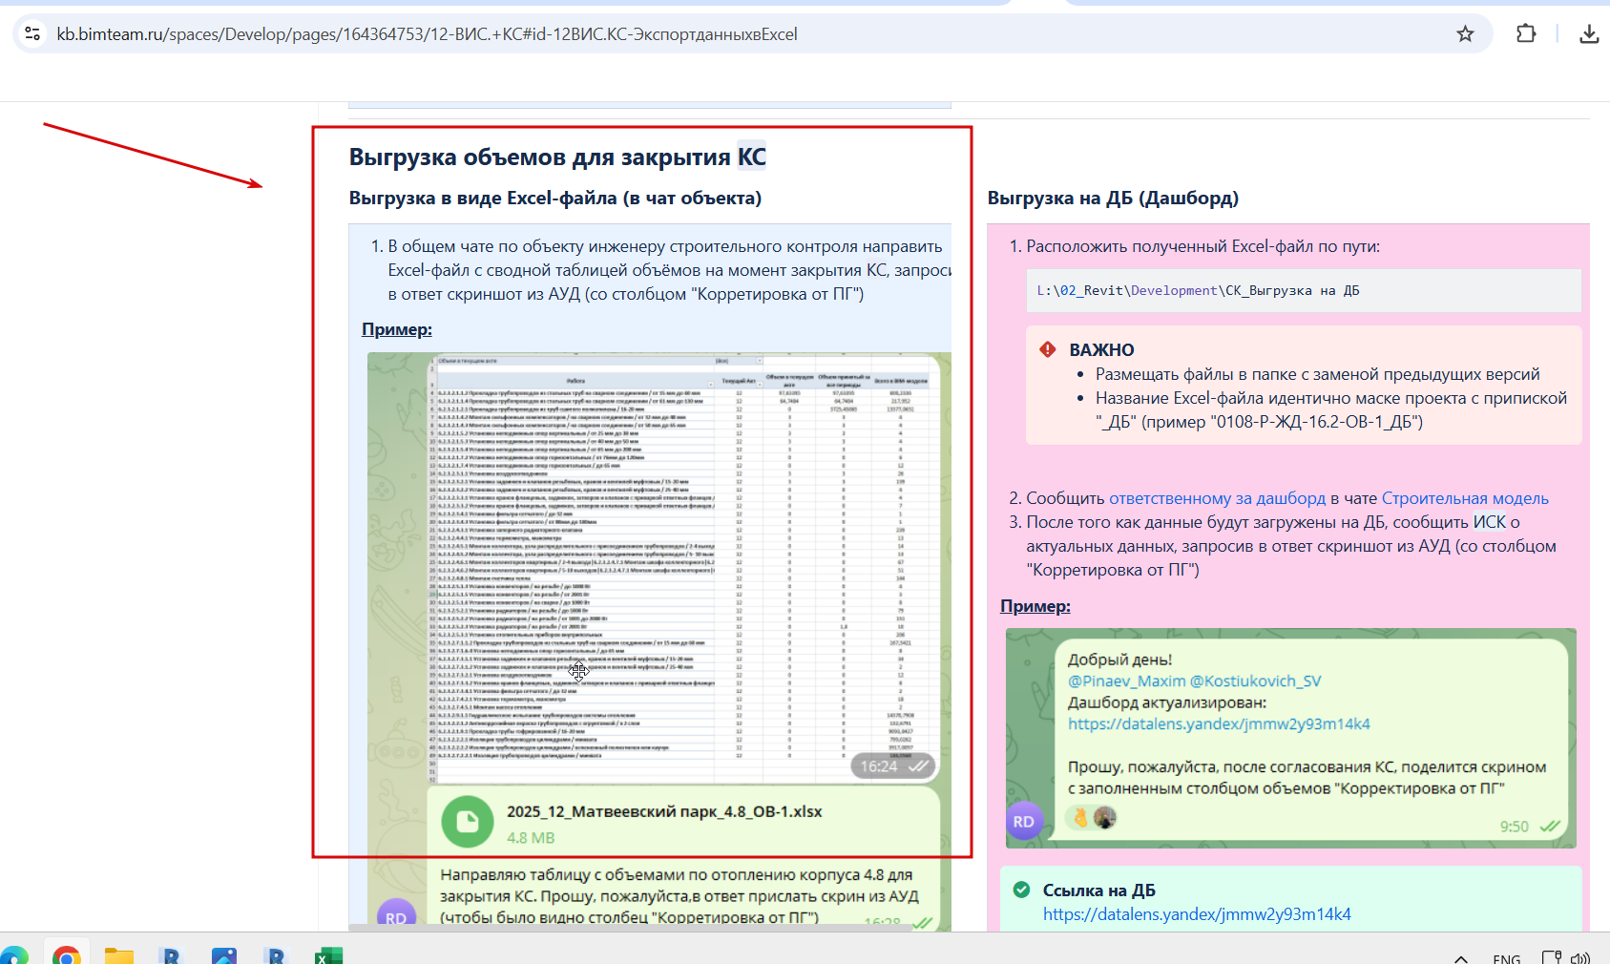Show browser downloads via the download icon
This screenshot has height=964, width=1610.
pos(1589,34)
